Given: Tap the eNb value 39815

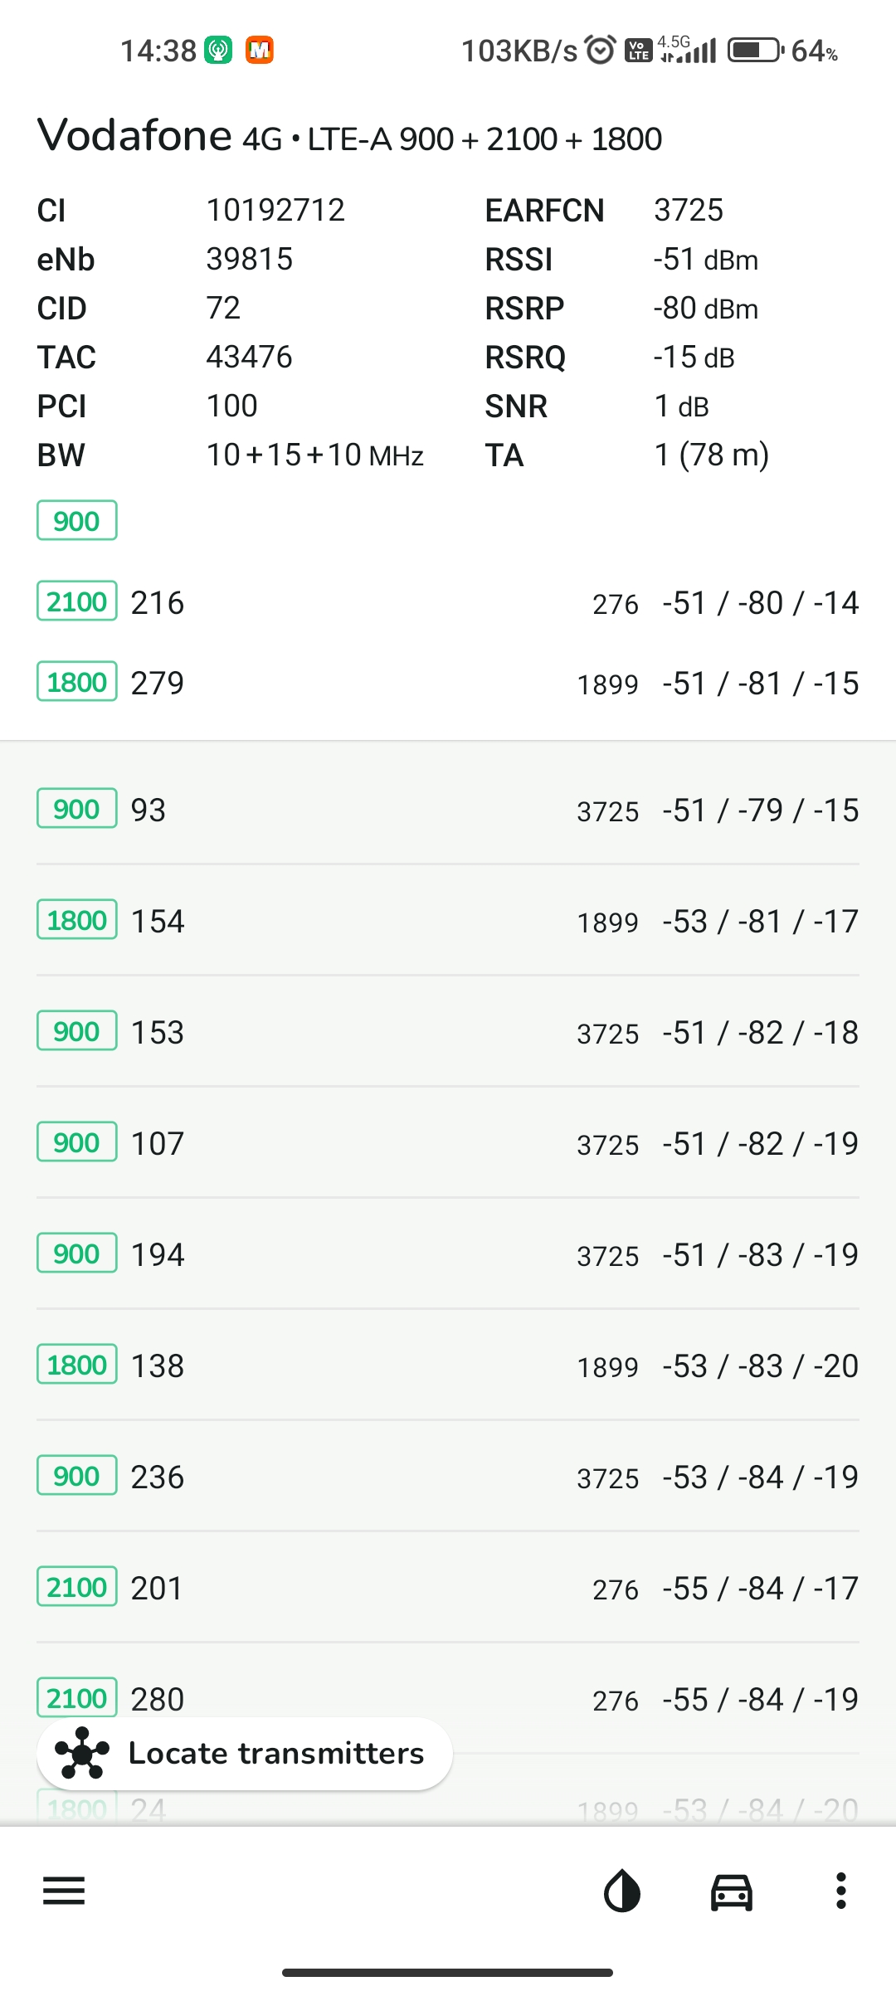Looking at the screenshot, I should tap(250, 260).
